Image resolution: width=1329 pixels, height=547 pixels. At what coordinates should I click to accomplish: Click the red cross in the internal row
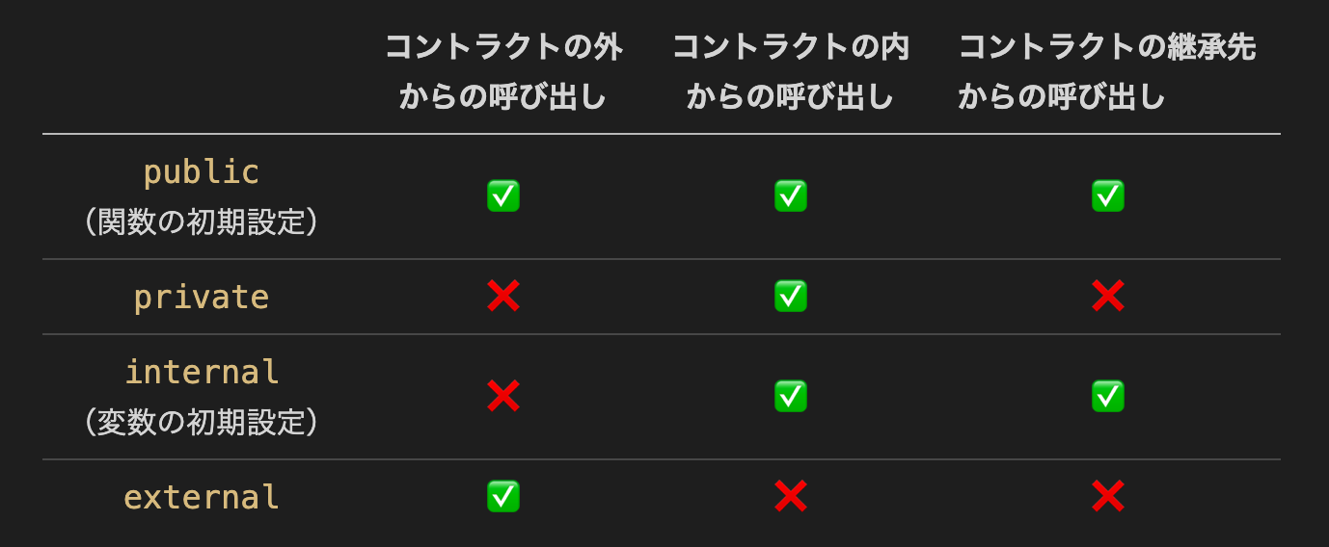click(x=503, y=396)
